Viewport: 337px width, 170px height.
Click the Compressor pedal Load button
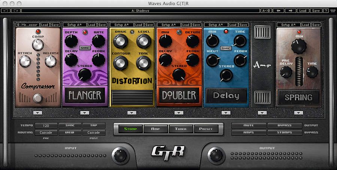click(45, 25)
